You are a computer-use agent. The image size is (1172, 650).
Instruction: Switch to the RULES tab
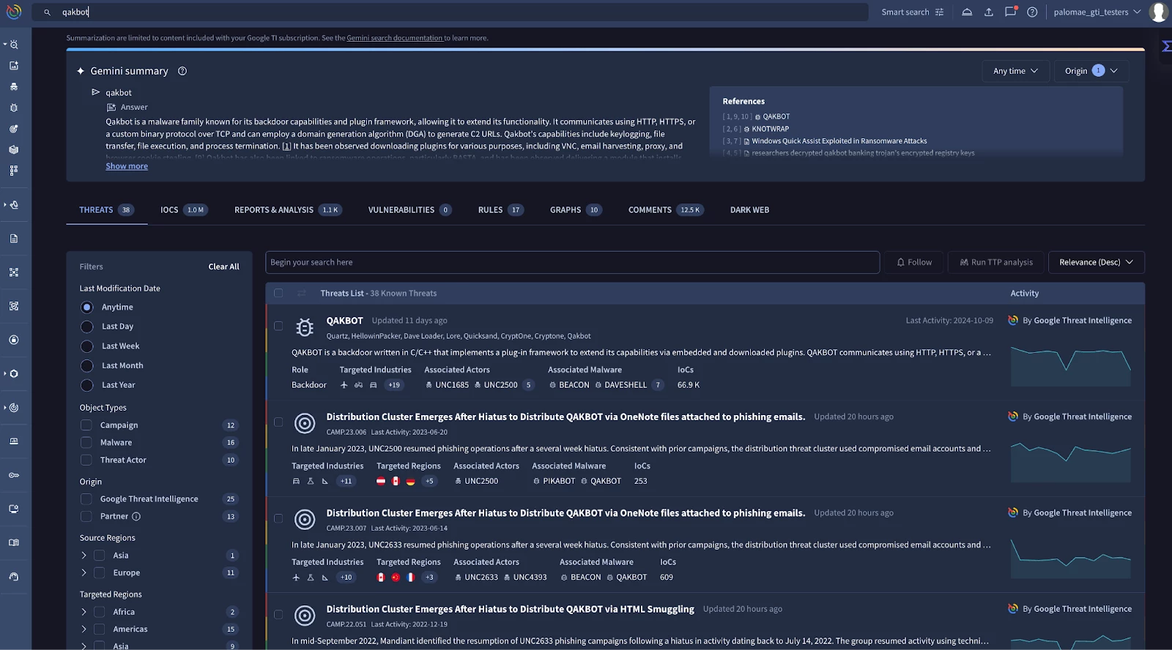[501, 210]
